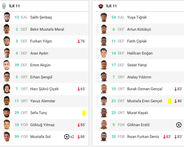Viewport: 184px width, 147px height.
Task: Click Göktuğ Yılmaz's substitution-out arrow
Action: (x=79, y=125)
